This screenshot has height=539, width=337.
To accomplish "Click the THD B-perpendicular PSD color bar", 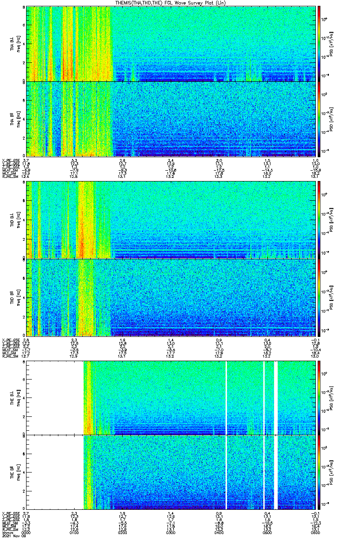I will coord(319,220).
